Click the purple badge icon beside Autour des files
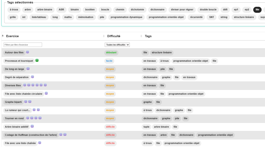265x147 pixels. coord(28,52)
